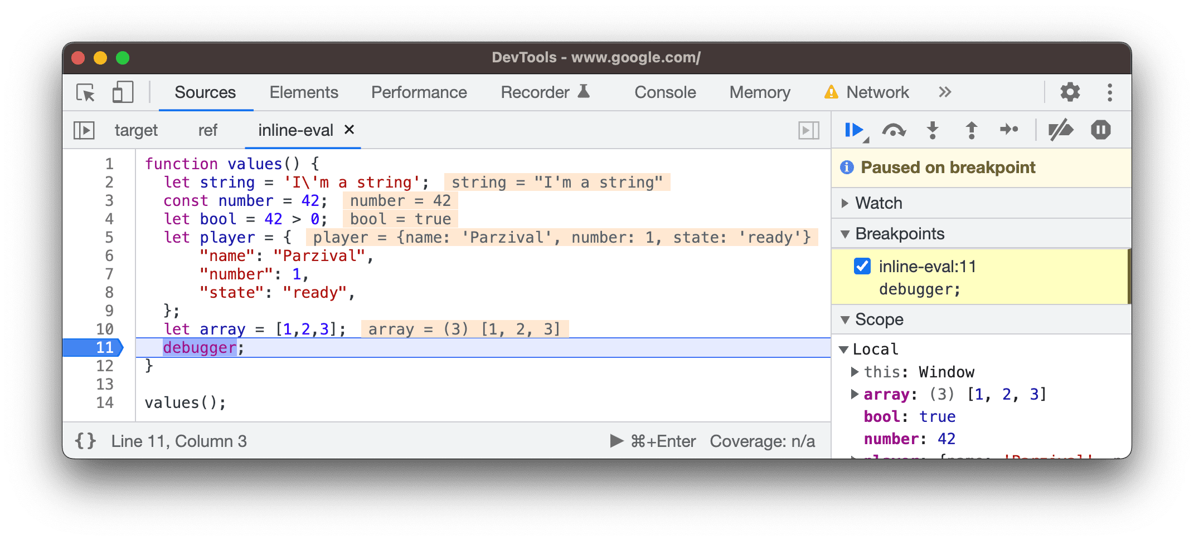The width and height of the screenshot is (1194, 541).
Task: Resume script execution
Action: click(x=853, y=130)
